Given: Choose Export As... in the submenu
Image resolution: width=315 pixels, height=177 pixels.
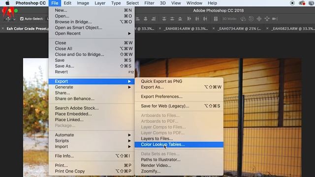Looking at the screenshot, I should point(179,87).
